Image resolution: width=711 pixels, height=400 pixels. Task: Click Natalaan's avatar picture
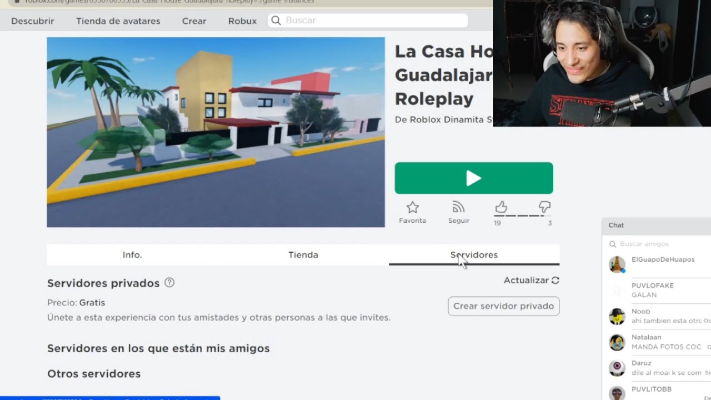[x=617, y=342]
